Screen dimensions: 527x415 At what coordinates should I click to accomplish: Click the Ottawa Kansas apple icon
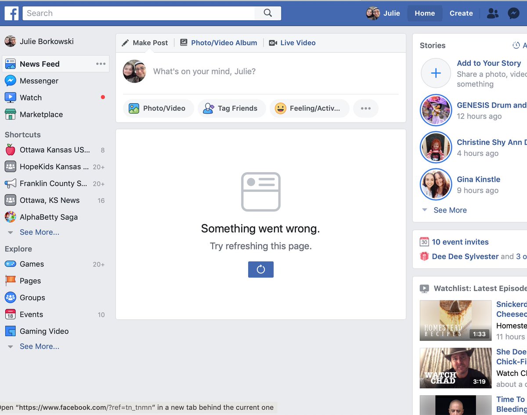pos(10,150)
